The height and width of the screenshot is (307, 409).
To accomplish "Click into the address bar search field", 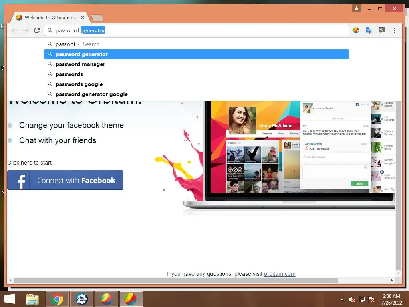I will [x=197, y=30].
